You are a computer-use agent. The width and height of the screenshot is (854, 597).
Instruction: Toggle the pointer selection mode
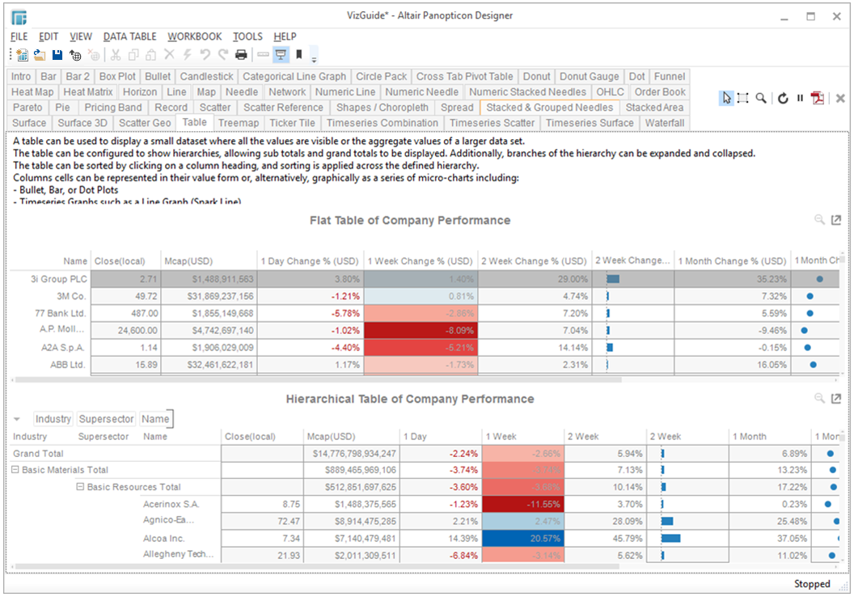(726, 98)
